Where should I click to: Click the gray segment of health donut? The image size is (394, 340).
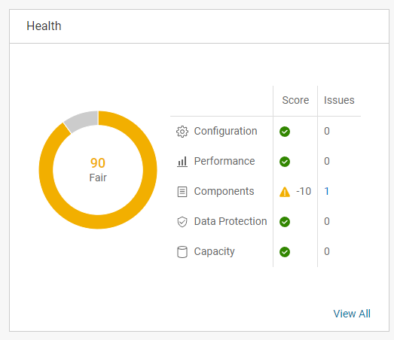click(82, 120)
